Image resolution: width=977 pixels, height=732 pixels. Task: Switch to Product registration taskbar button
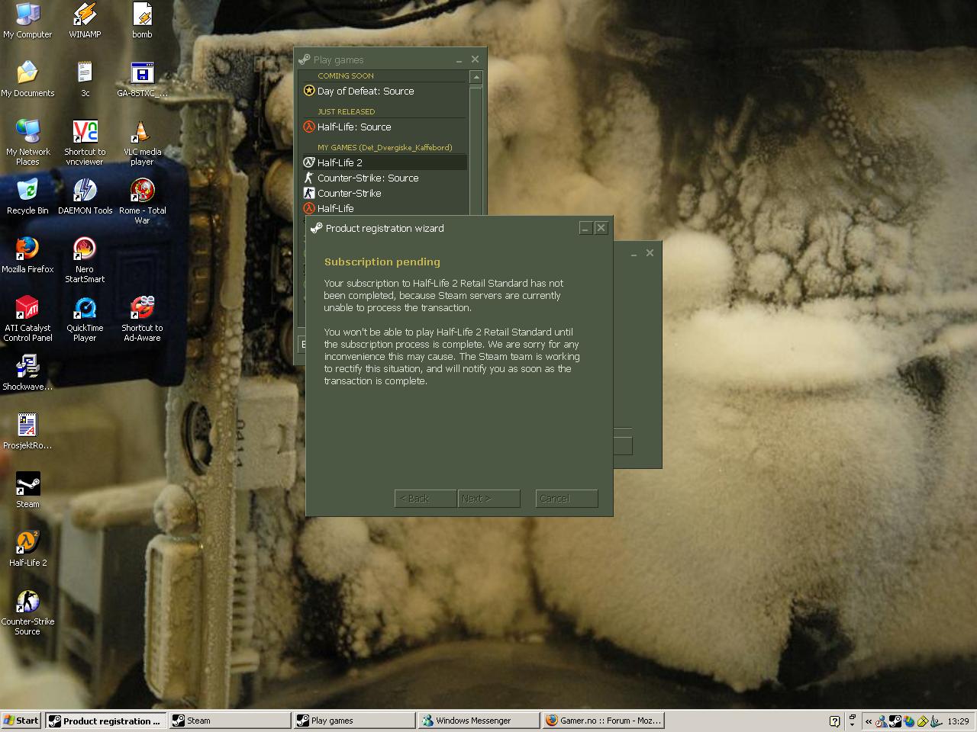point(106,721)
